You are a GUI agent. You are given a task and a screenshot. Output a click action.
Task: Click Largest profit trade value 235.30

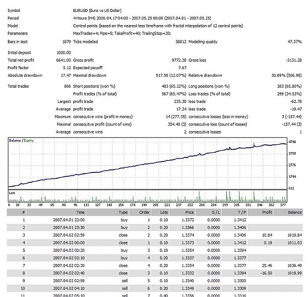(180, 101)
